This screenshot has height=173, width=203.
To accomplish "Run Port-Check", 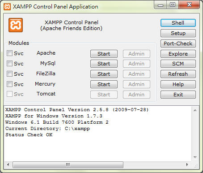I will point(178,43).
